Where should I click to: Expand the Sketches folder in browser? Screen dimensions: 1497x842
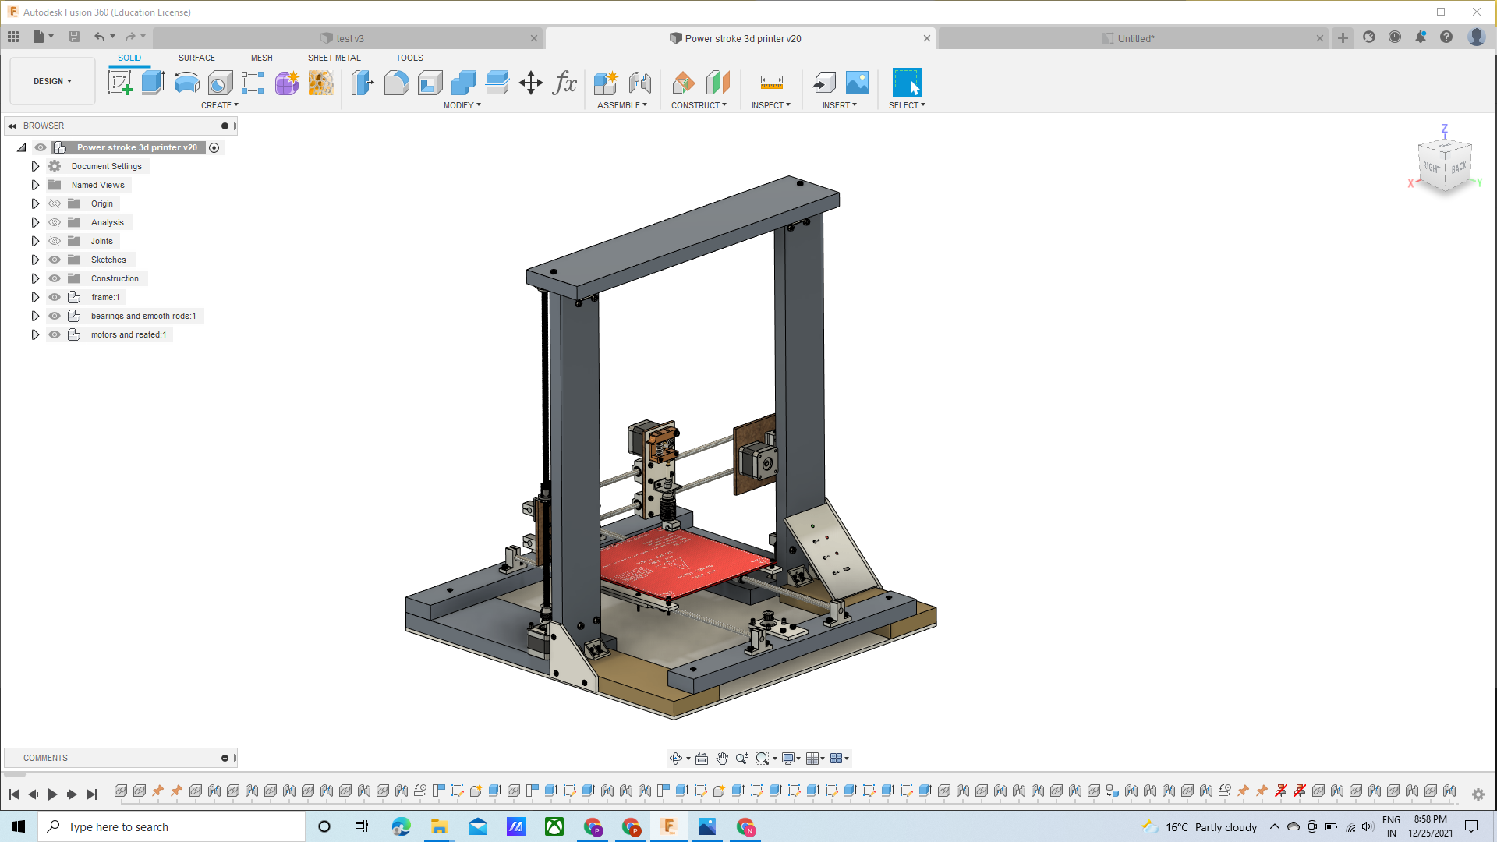coord(35,259)
